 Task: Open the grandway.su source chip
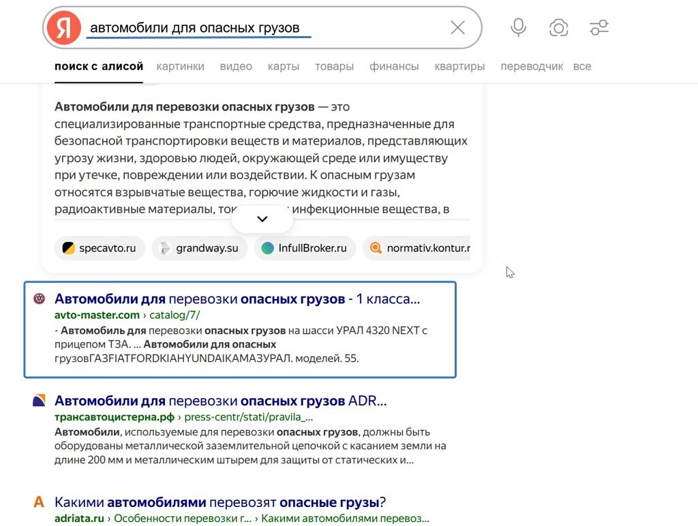199,248
